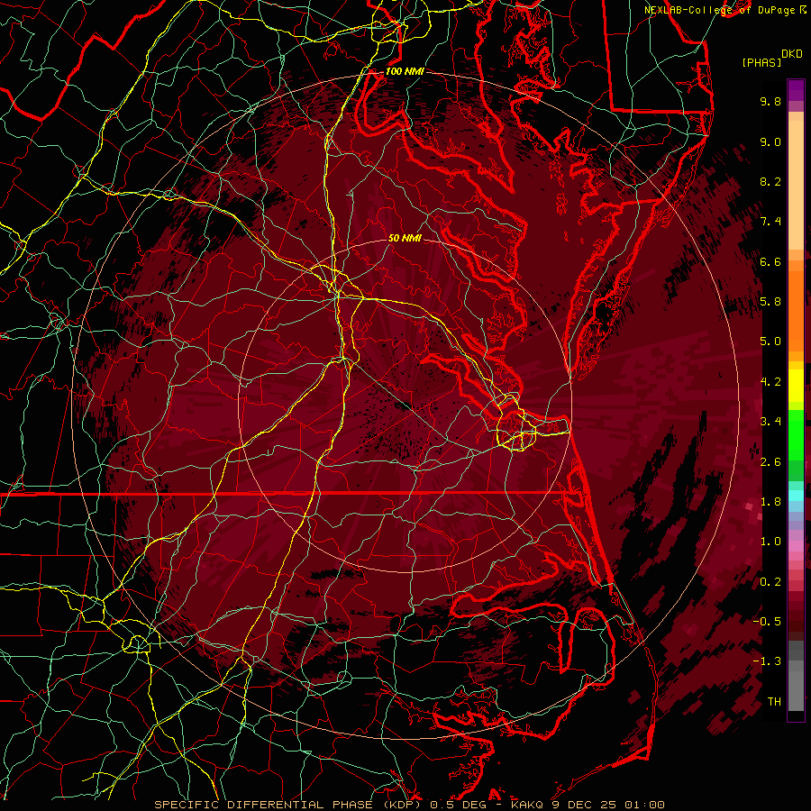Click the pink band beside 1.0
This screenshot has width=811, height=811.
[x=796, y=545]
